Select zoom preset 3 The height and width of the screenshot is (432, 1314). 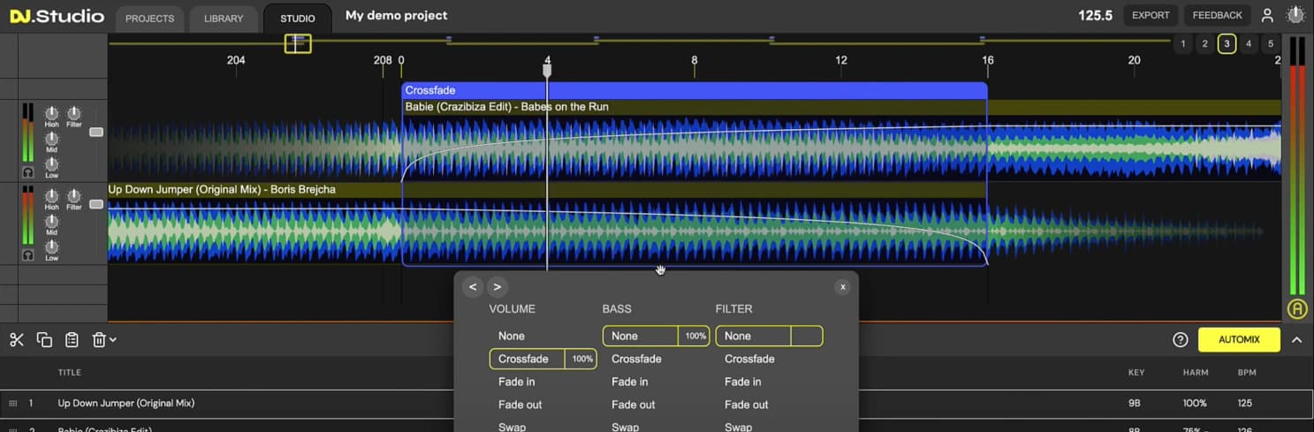click(x=1227, y=43)
